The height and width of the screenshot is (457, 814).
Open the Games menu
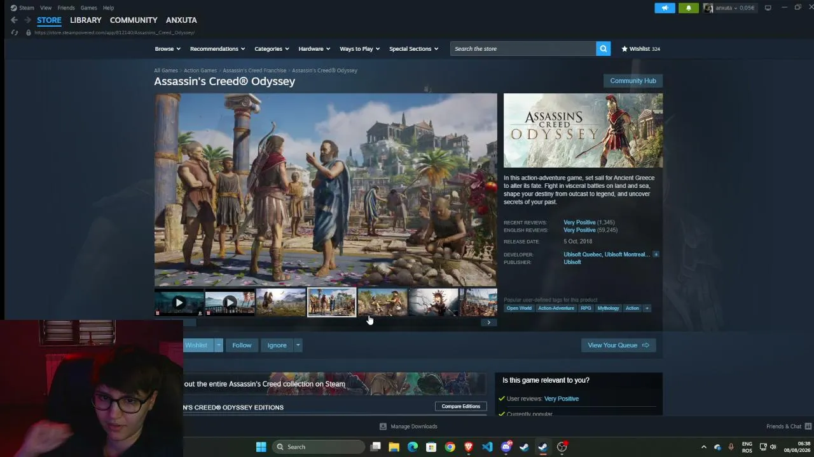88,8
